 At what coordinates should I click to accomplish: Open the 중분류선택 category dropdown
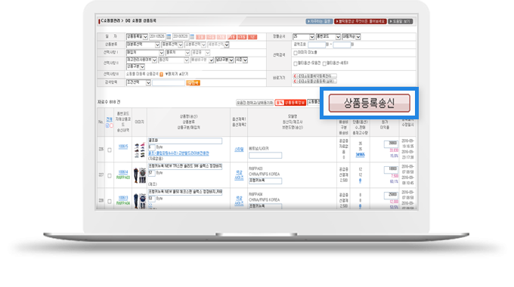(x=172, y=45)
